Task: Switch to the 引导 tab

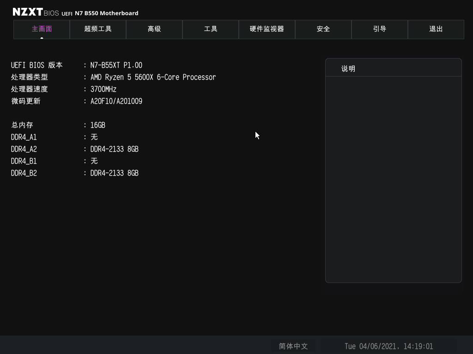Action: point(380,29)
